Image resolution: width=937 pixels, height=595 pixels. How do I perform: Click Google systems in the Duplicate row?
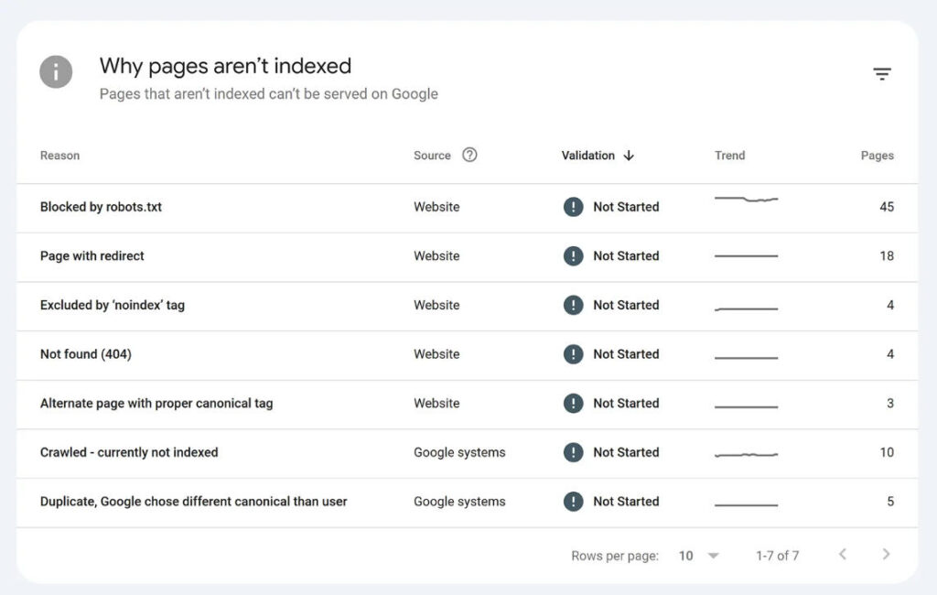tap(459, 502)
